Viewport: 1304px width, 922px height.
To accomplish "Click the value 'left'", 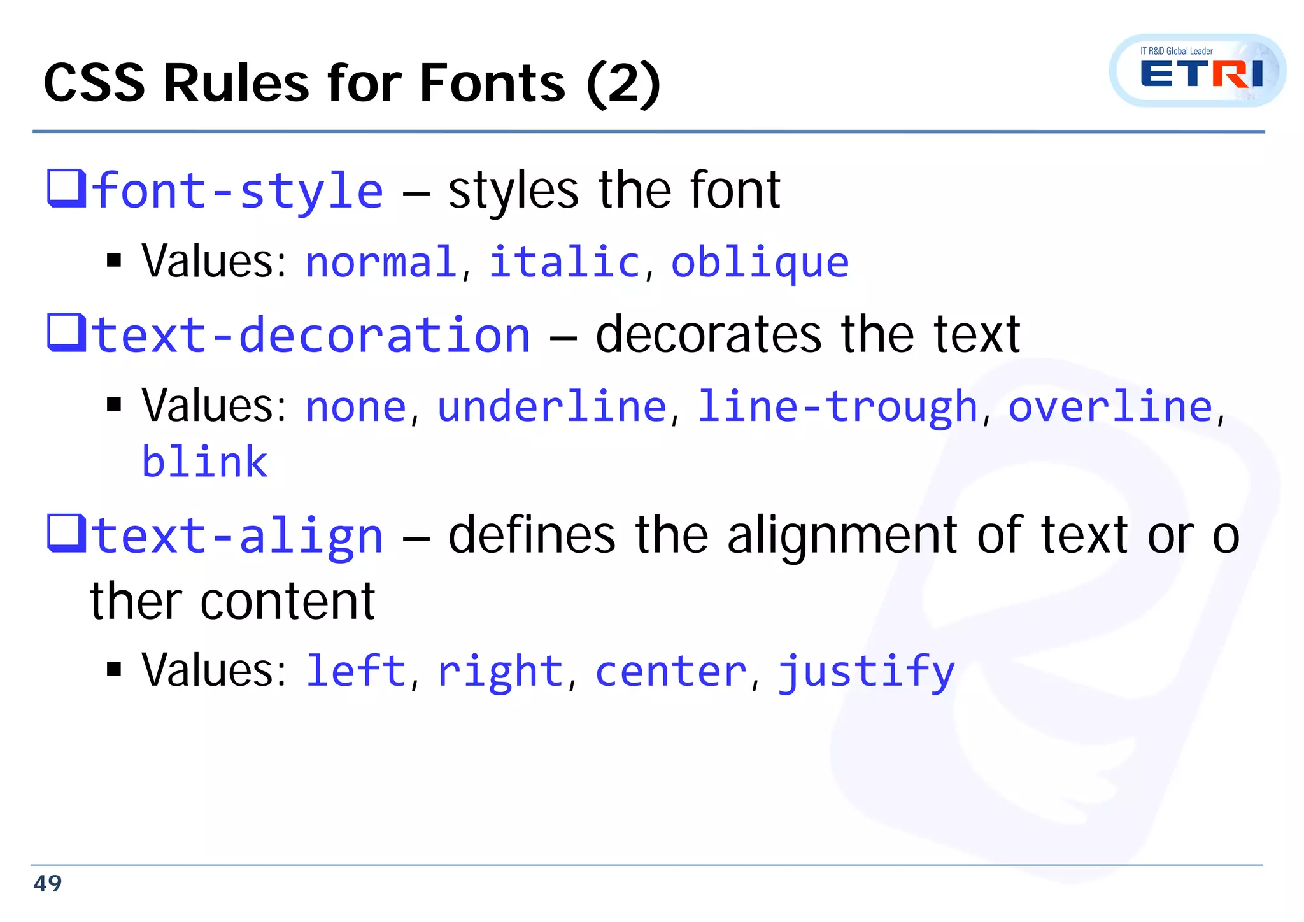I will [x=356, y=670].
